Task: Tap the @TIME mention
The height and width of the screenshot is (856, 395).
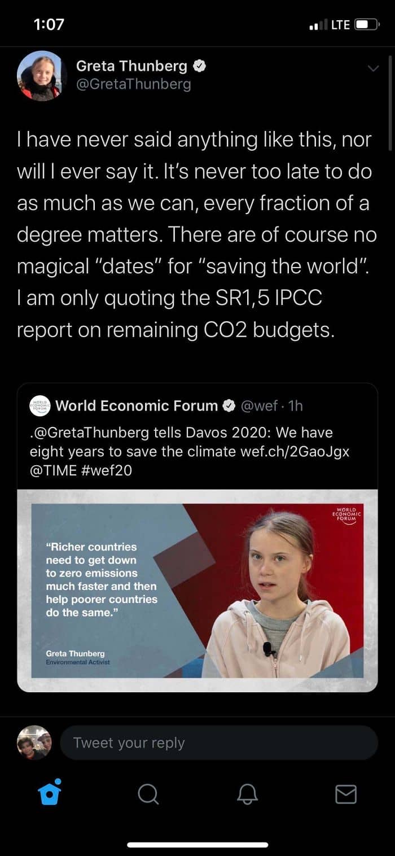Action: tap(53, 470)
